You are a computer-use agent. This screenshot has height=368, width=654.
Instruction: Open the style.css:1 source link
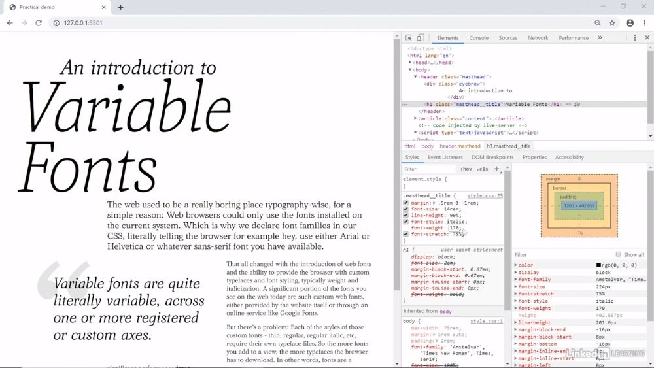pos(487,321)
